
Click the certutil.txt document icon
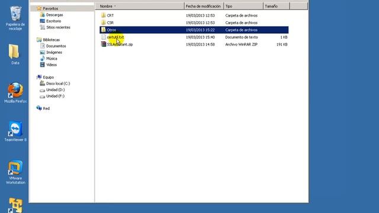[104, 37]
